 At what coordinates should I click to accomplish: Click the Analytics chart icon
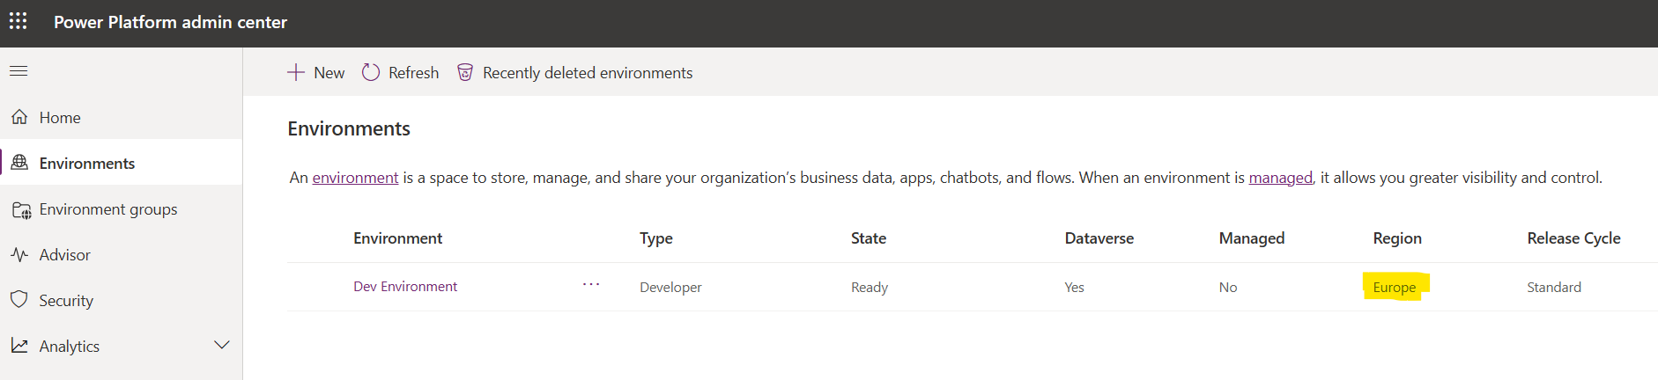pos(19,346)
